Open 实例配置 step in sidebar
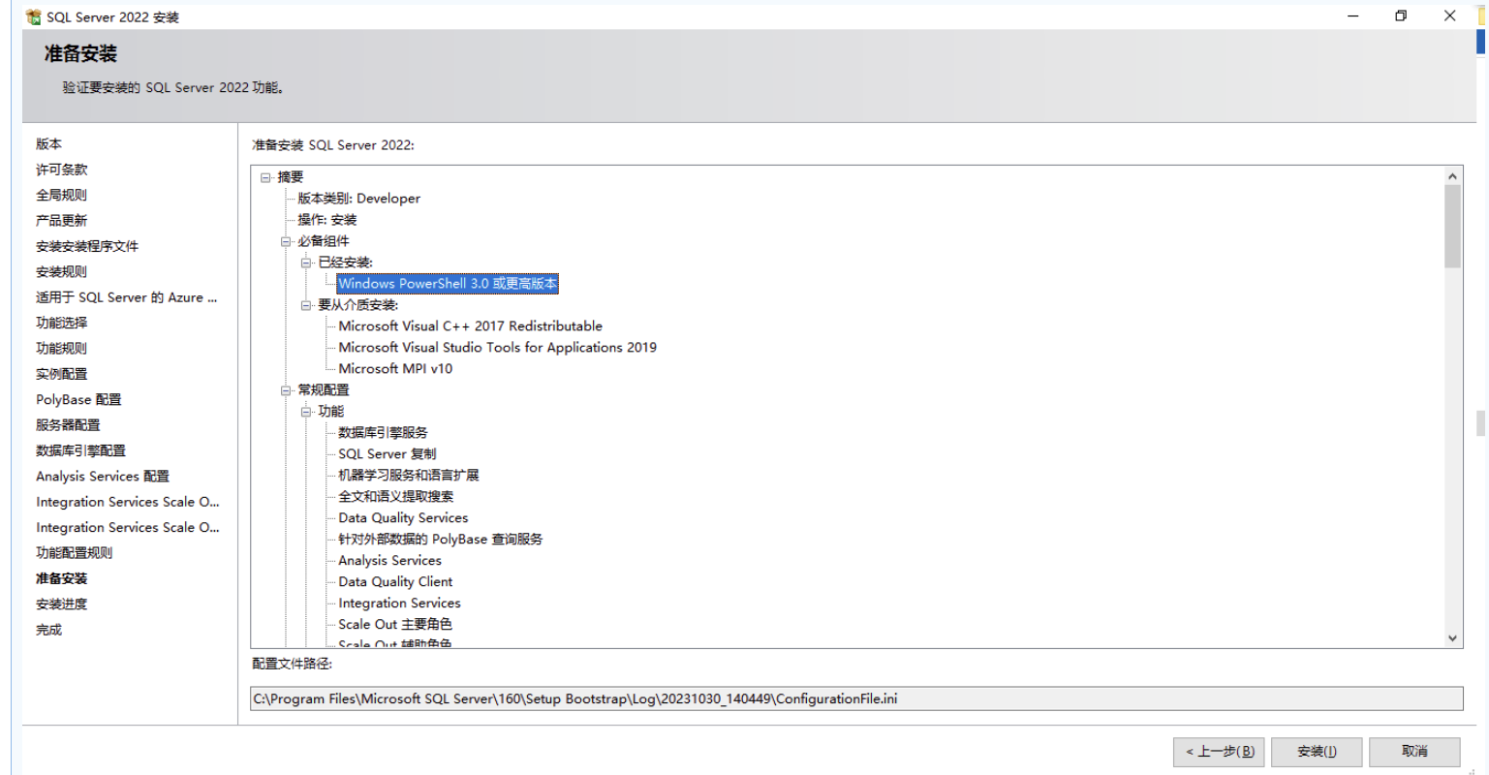 (61, 374)
